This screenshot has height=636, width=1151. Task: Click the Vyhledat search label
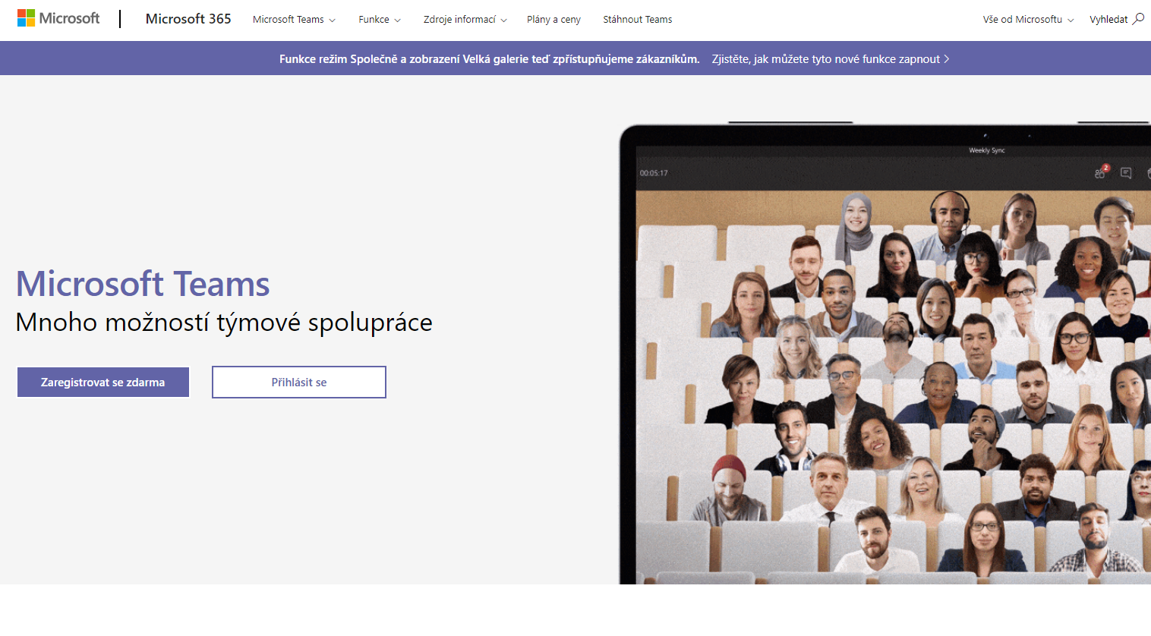point(1108,20)
